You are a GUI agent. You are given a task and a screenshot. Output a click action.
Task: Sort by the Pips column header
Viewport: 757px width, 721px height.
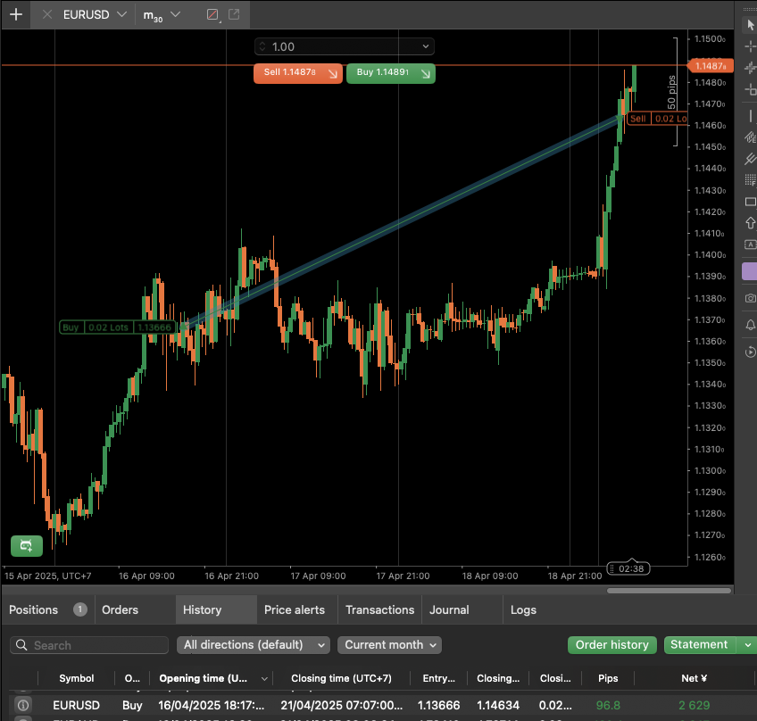[x=608, y=678]
